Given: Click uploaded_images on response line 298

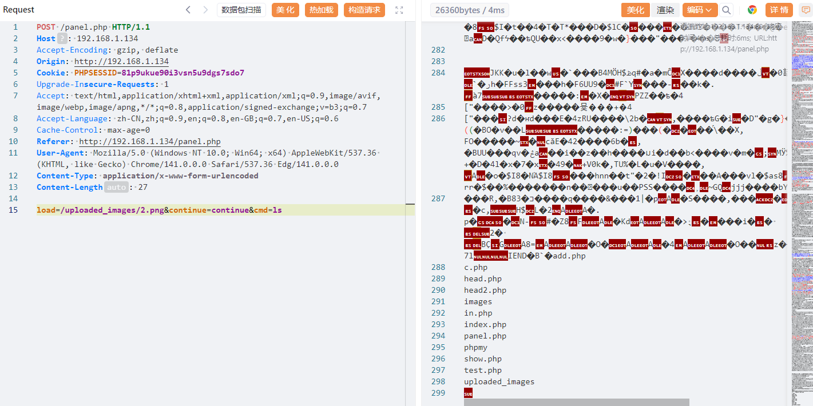Looking at the screenshot, I should pos(499,381).
